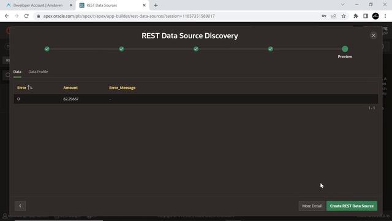Screen dimensions: 392x221
Task: Click the Error_Message column header
Action: pyautogui.click(x=123, y=88)
